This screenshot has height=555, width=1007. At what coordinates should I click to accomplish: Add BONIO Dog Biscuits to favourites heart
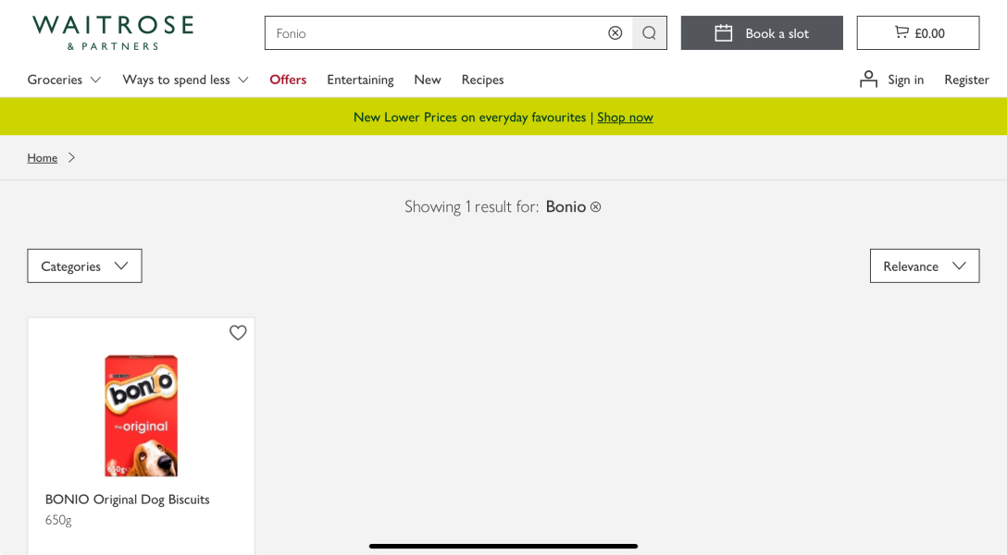pos(238,332)
